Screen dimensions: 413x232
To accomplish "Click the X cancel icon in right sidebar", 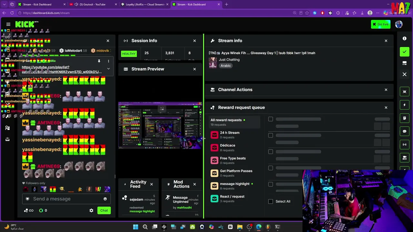I will [405, 74].
